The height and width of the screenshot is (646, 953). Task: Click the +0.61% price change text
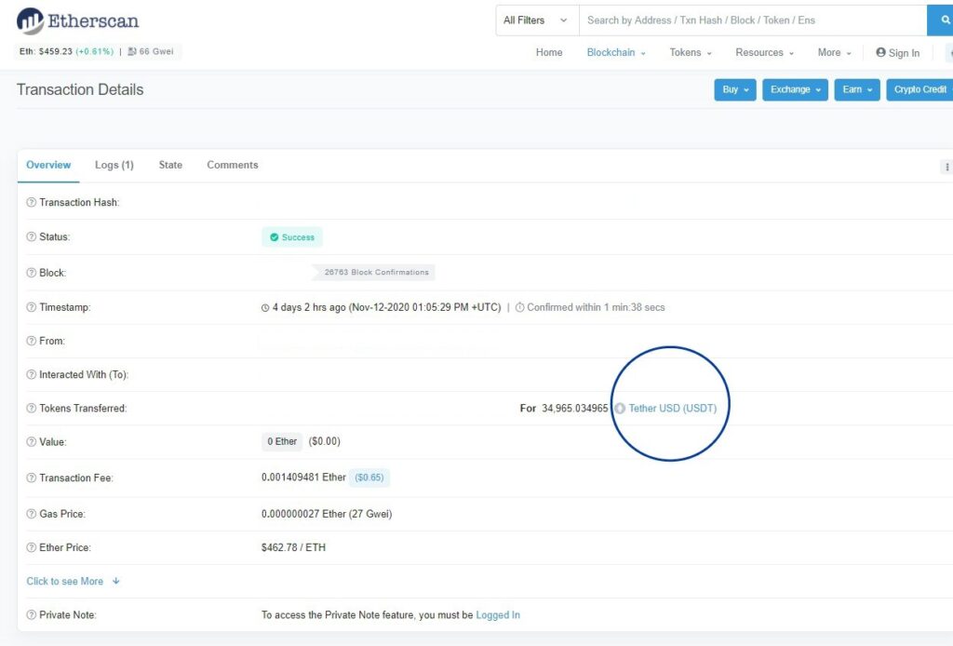95,51
